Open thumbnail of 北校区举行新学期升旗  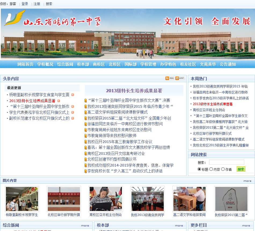64,199
